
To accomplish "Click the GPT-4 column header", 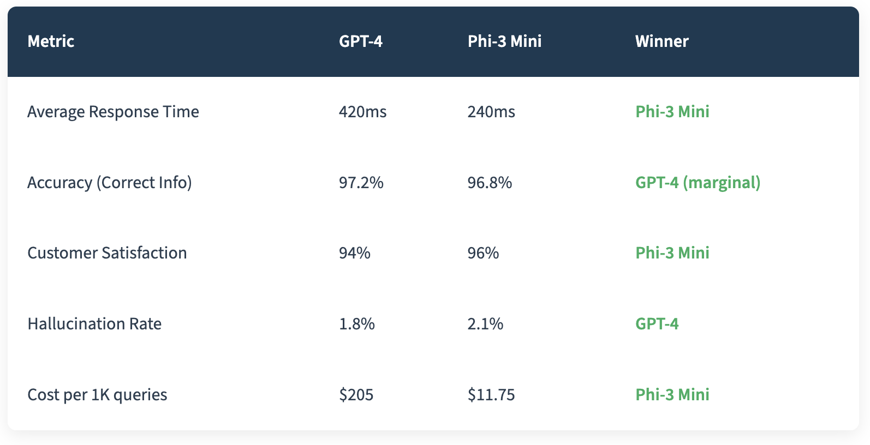I will (x=360, y=41).
